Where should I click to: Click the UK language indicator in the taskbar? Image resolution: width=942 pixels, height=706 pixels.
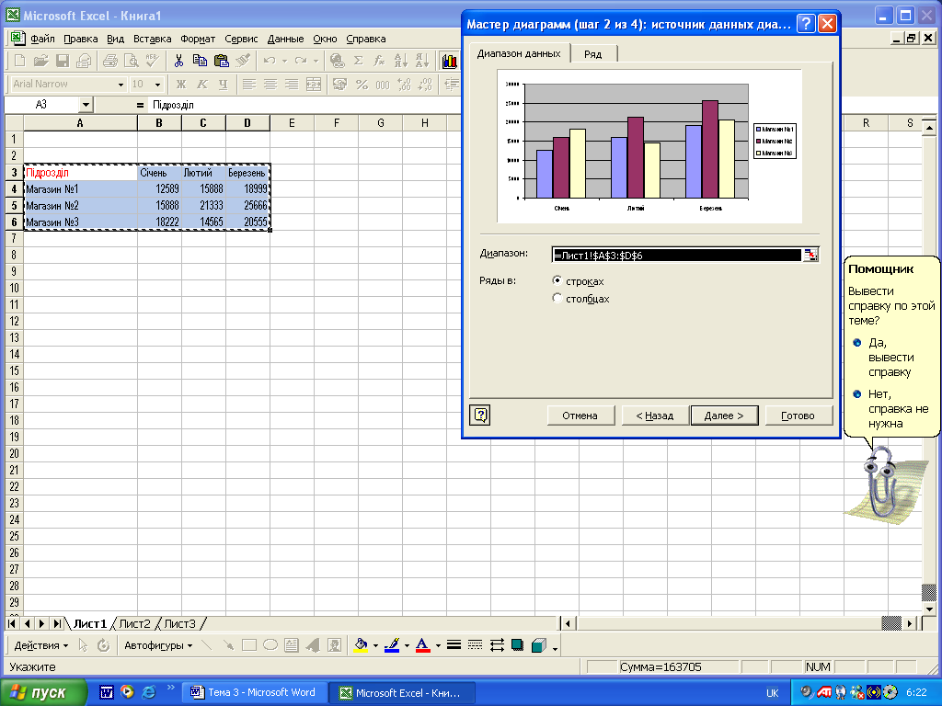(773, 693)
